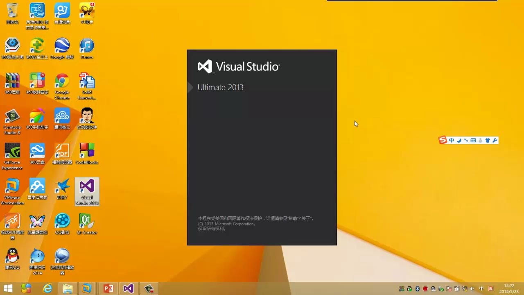This screenshot has width=524, height=295.
Task: Open the 福昕阅读器 (Foxit Reader) shortcut
Action: (62, 154)
